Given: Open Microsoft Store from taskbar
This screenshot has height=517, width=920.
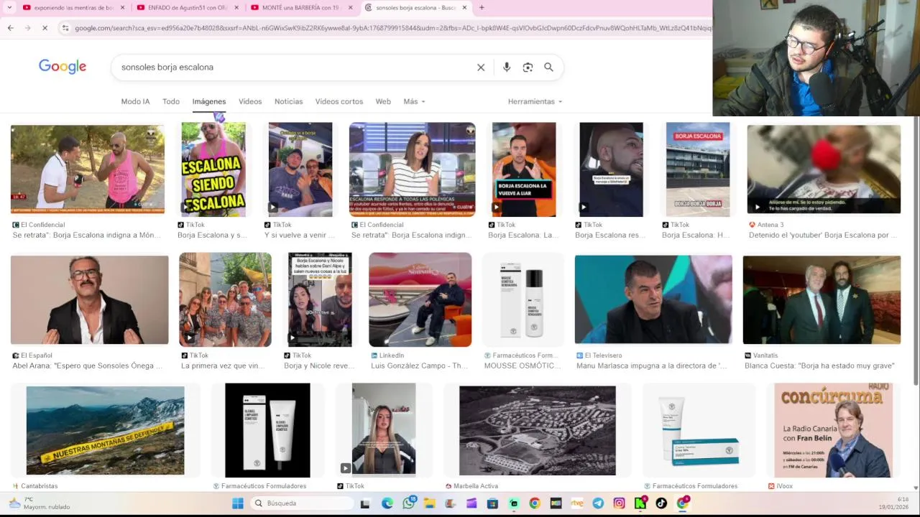Looking at the screenshot, I should 492,503.
